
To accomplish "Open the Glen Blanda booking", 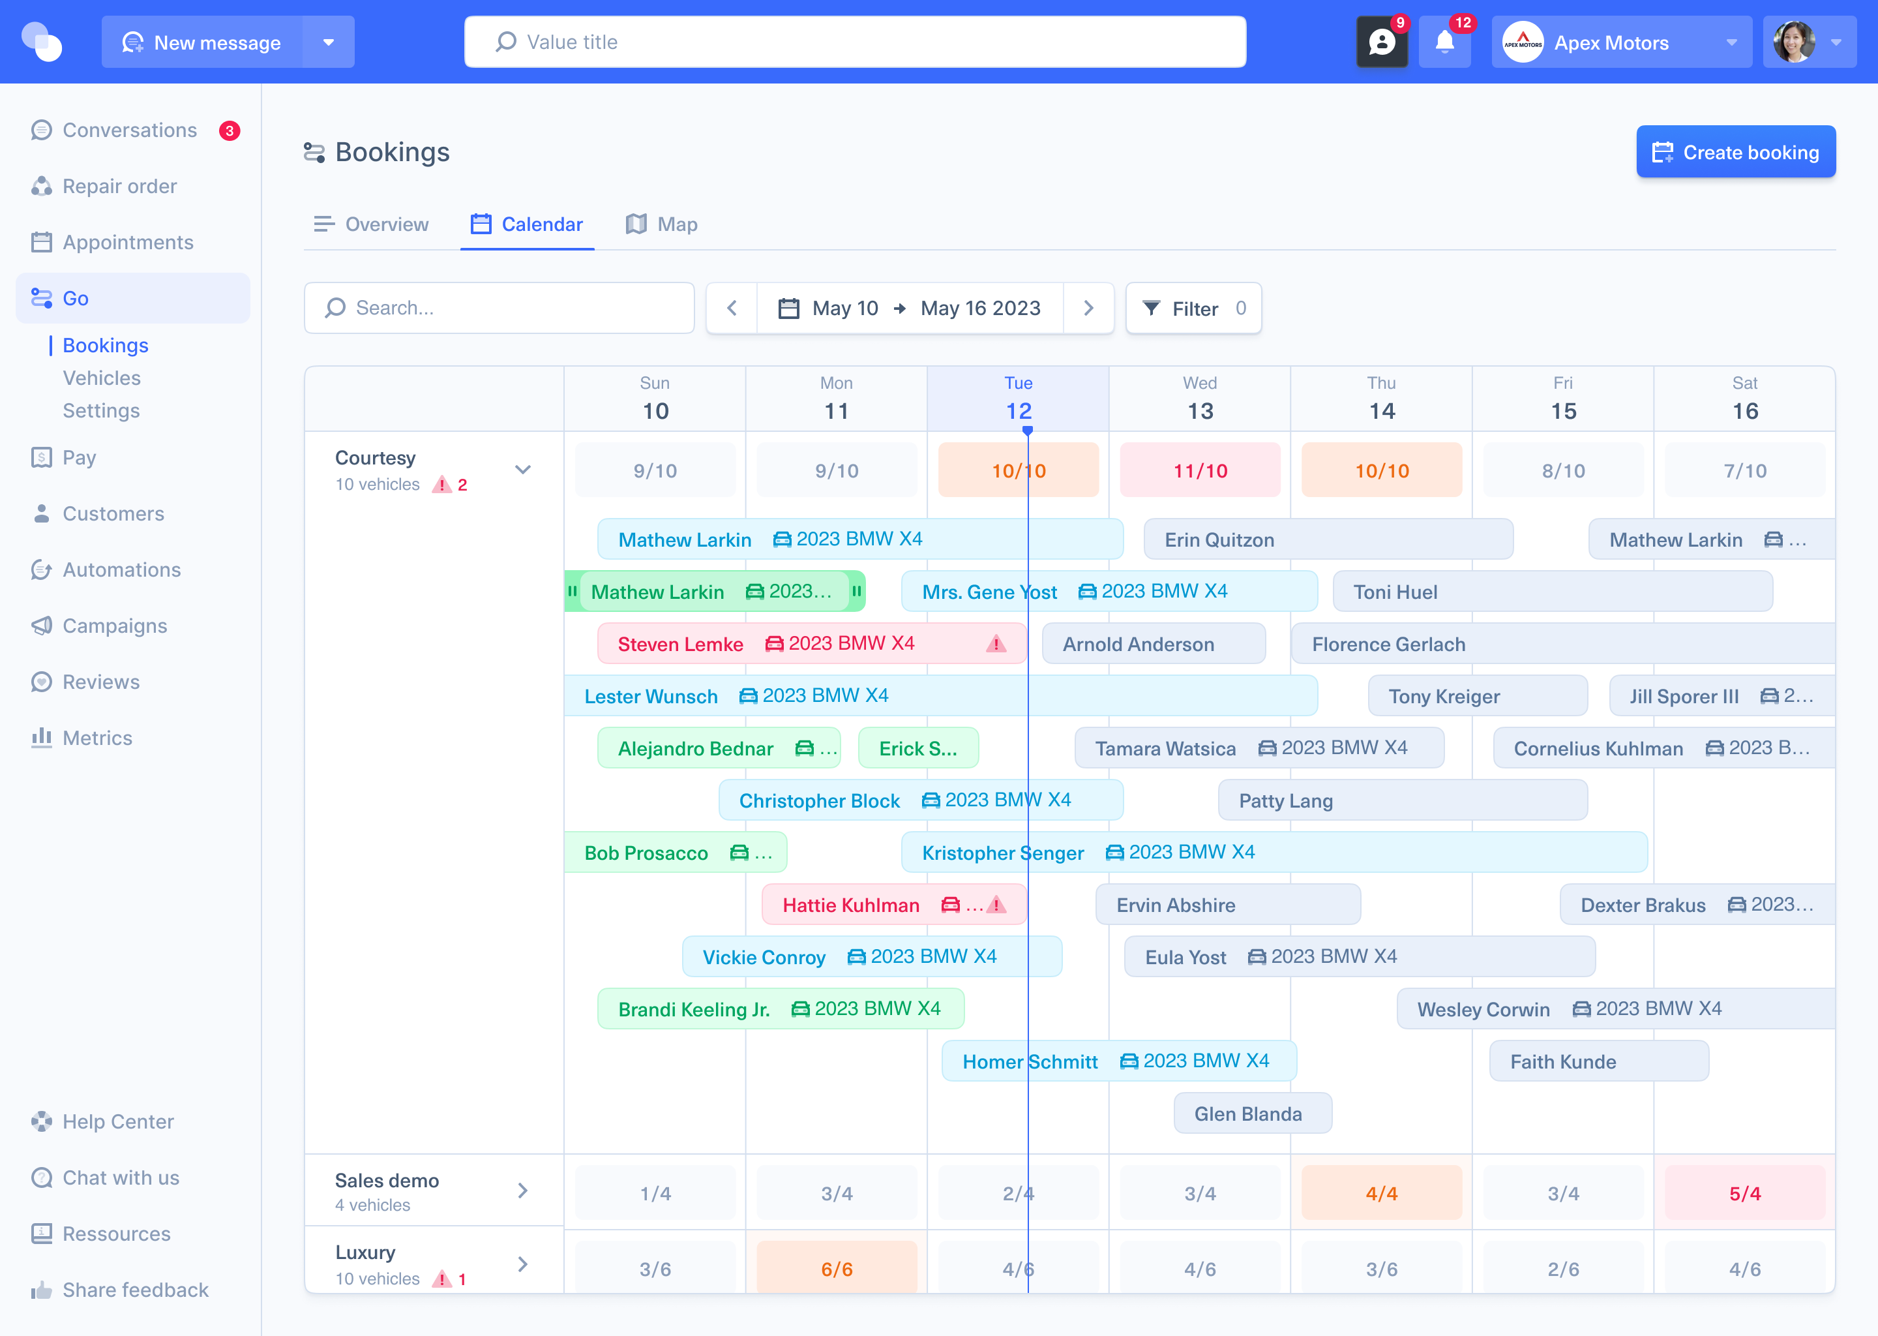I will tap(1253, 1113).
